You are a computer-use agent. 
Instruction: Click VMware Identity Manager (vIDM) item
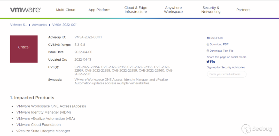[x=44, y=112]
